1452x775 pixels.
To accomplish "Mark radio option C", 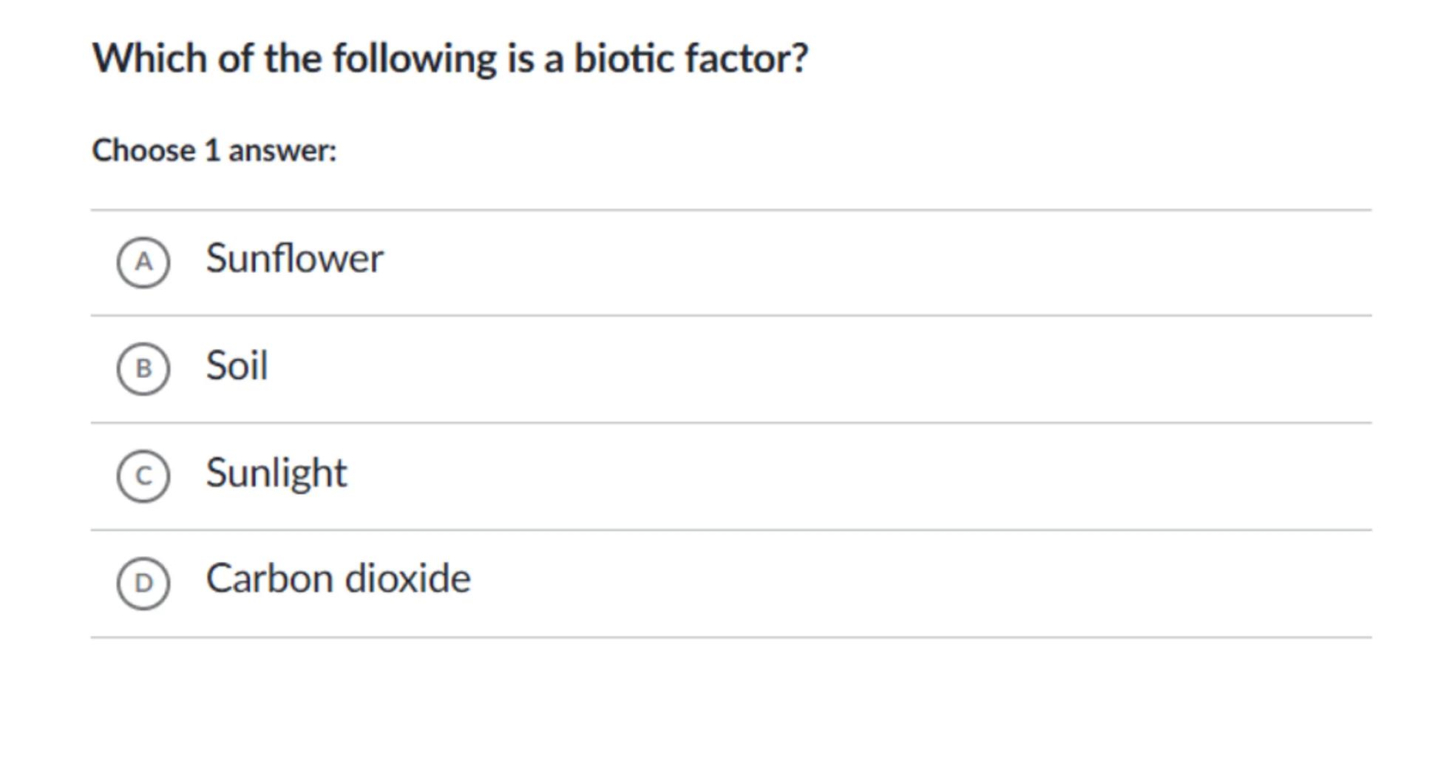I will click(x=143, y=476).
